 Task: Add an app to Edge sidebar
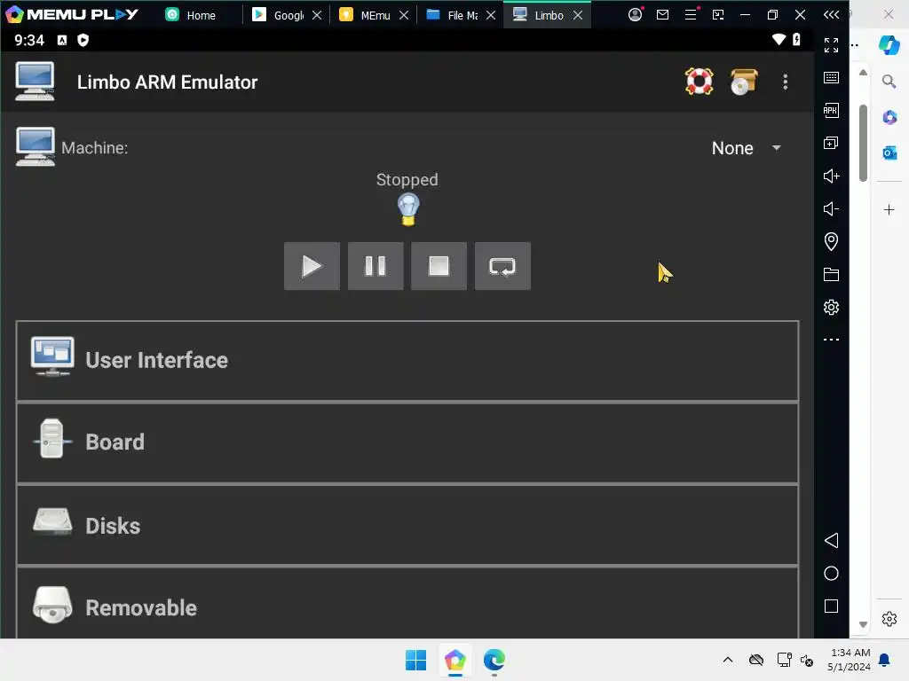click(889, 209)
